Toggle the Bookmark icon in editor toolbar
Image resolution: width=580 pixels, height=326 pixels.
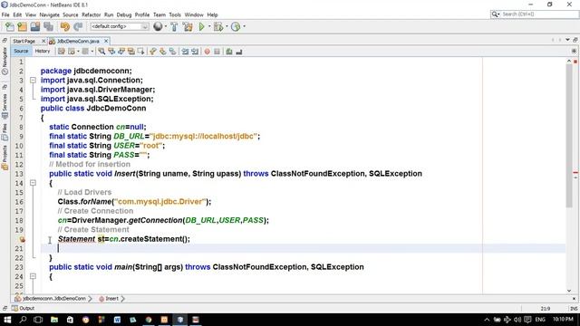click(172, 52)
